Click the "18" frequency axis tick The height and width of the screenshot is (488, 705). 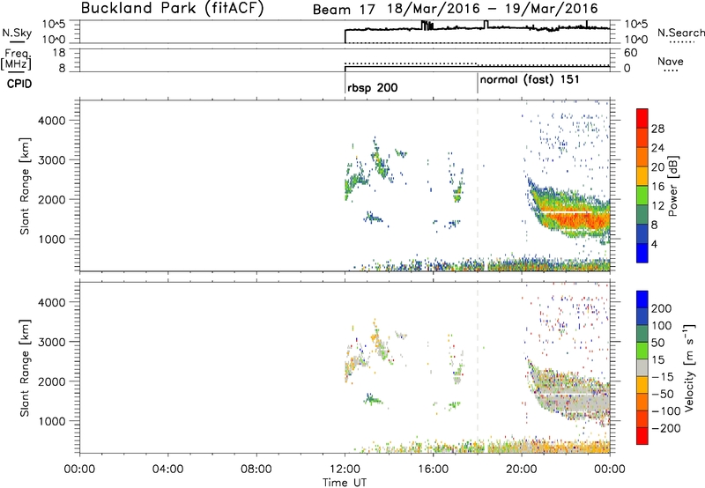click(59, 53)
